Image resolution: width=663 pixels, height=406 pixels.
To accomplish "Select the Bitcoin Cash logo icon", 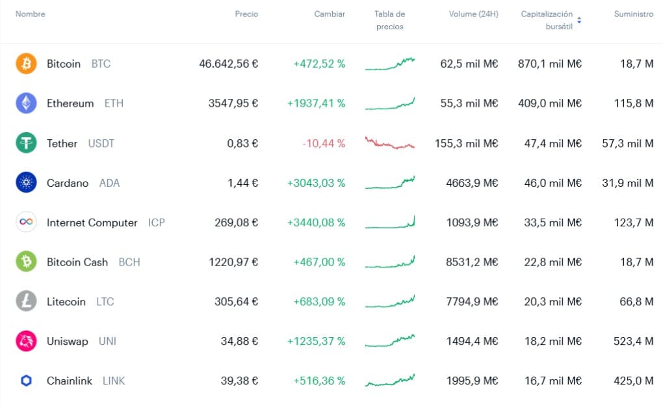I will click(x=26, y=262).
